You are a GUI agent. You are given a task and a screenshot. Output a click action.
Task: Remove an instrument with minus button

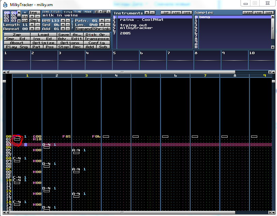click(152, 13)
